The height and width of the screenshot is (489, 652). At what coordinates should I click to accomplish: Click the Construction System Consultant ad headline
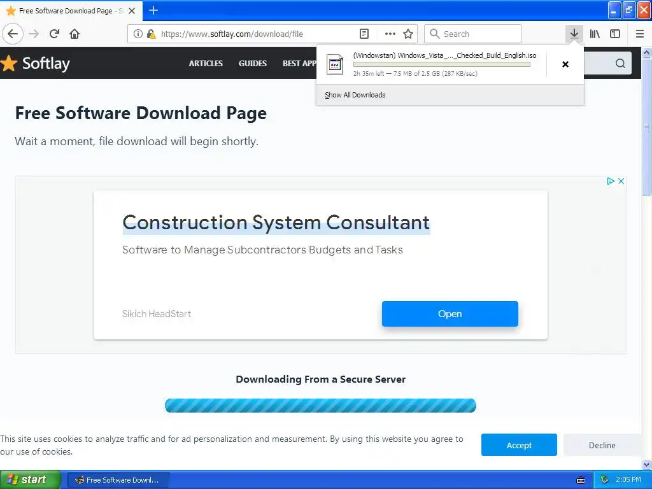point(276,223)
